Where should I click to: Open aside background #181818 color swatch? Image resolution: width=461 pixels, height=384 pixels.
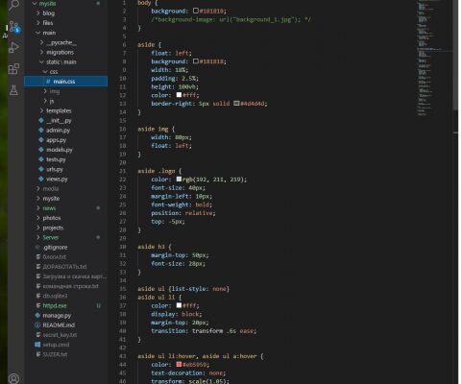pos(196,61)
